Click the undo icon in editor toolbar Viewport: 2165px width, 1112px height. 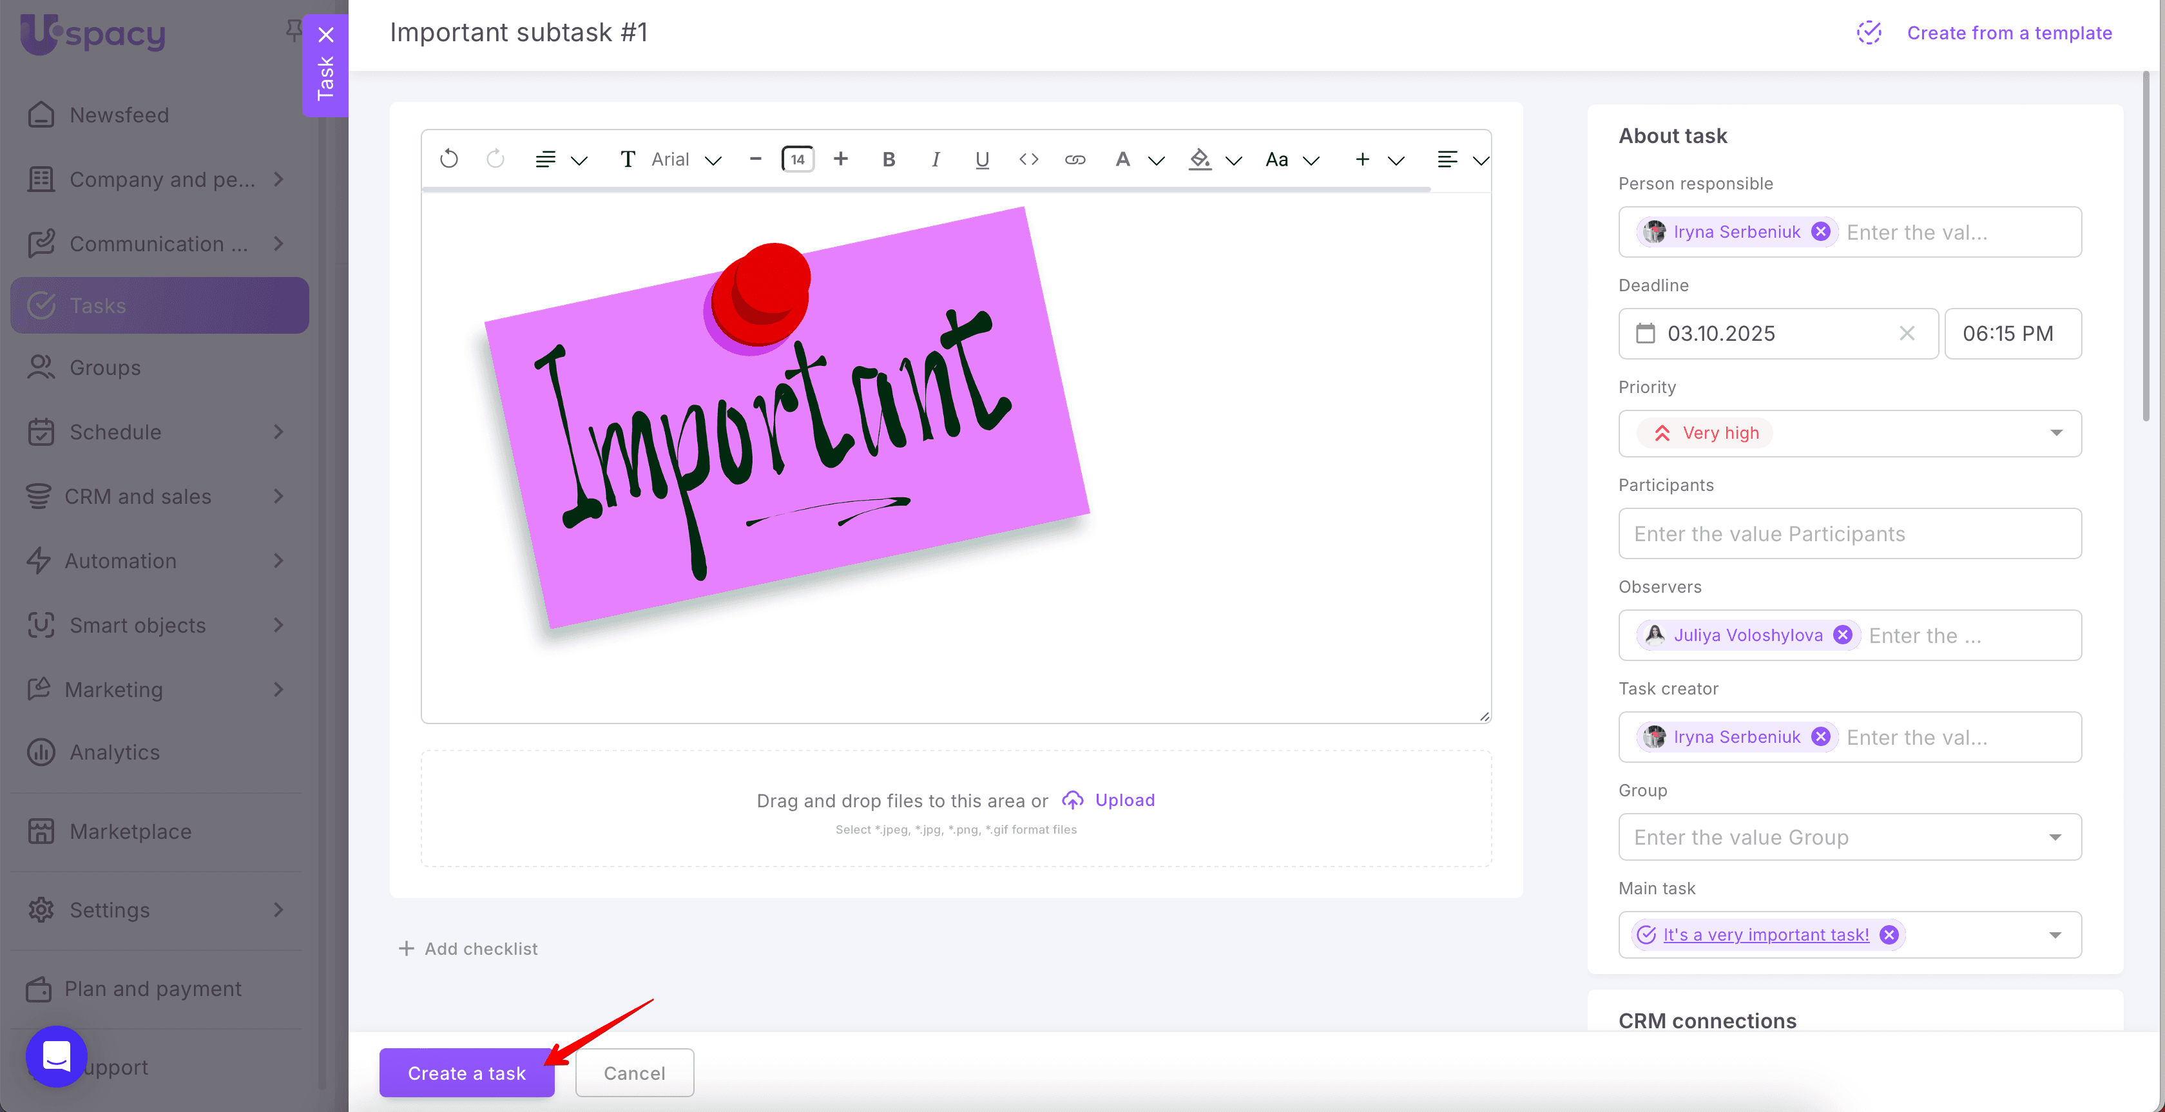[449, 159]
